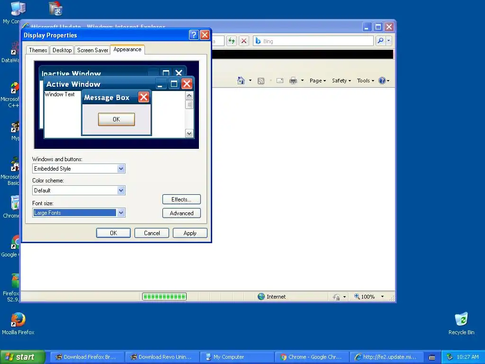Open the Themes tab
The width and height of the screenshot is (485, 364).
coord(38,50)
